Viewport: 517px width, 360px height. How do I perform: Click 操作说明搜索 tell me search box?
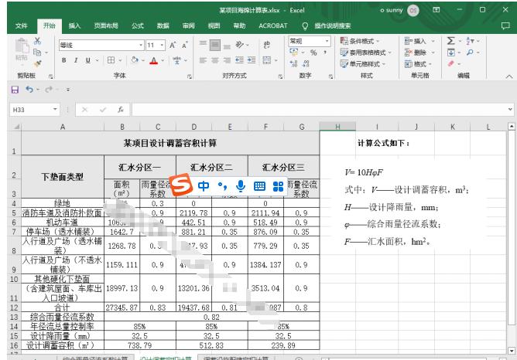332,25
